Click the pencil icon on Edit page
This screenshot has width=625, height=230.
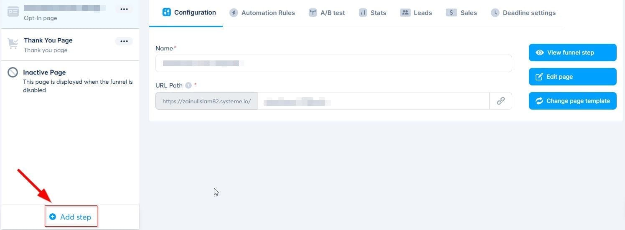tap(539, 77)
